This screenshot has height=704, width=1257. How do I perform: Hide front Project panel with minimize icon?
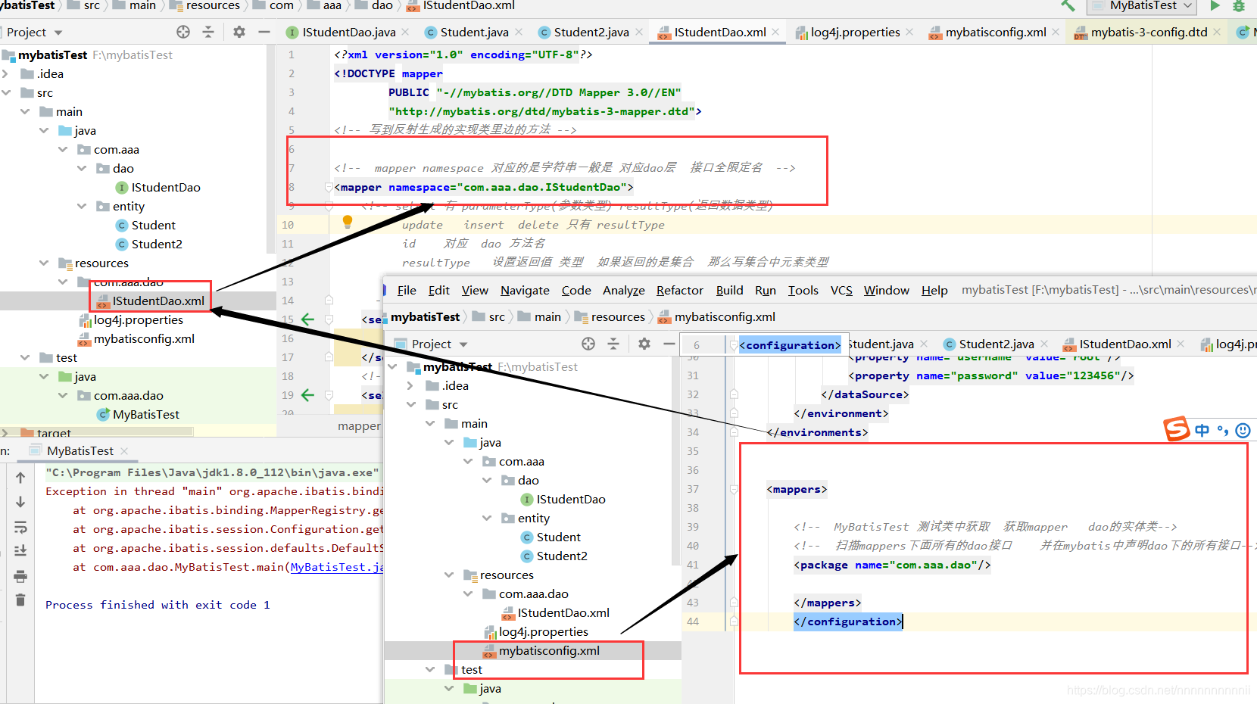click(669, 344)
